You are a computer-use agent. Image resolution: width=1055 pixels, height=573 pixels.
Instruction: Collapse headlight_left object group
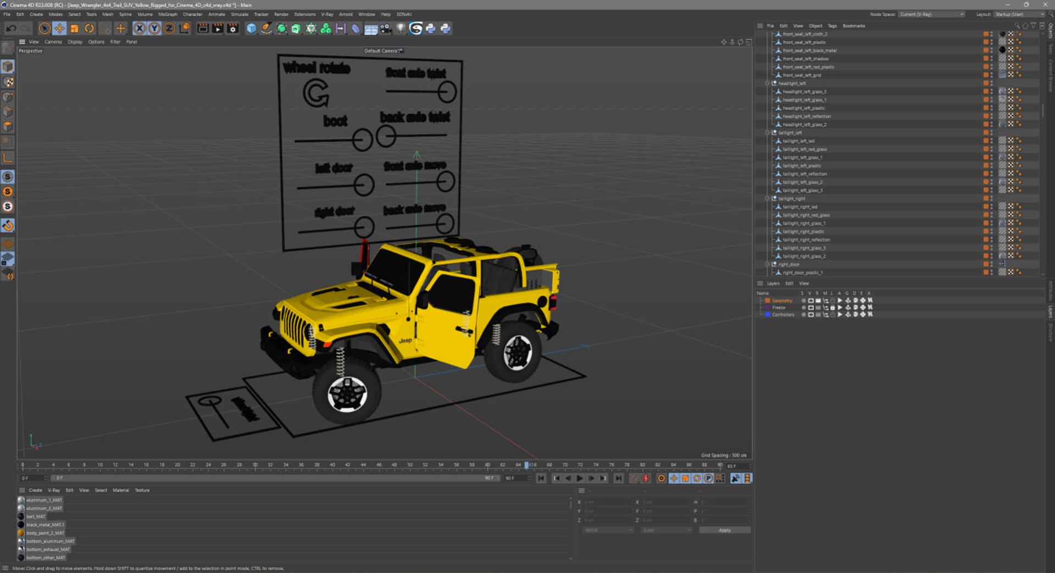(x=768, y=83)
